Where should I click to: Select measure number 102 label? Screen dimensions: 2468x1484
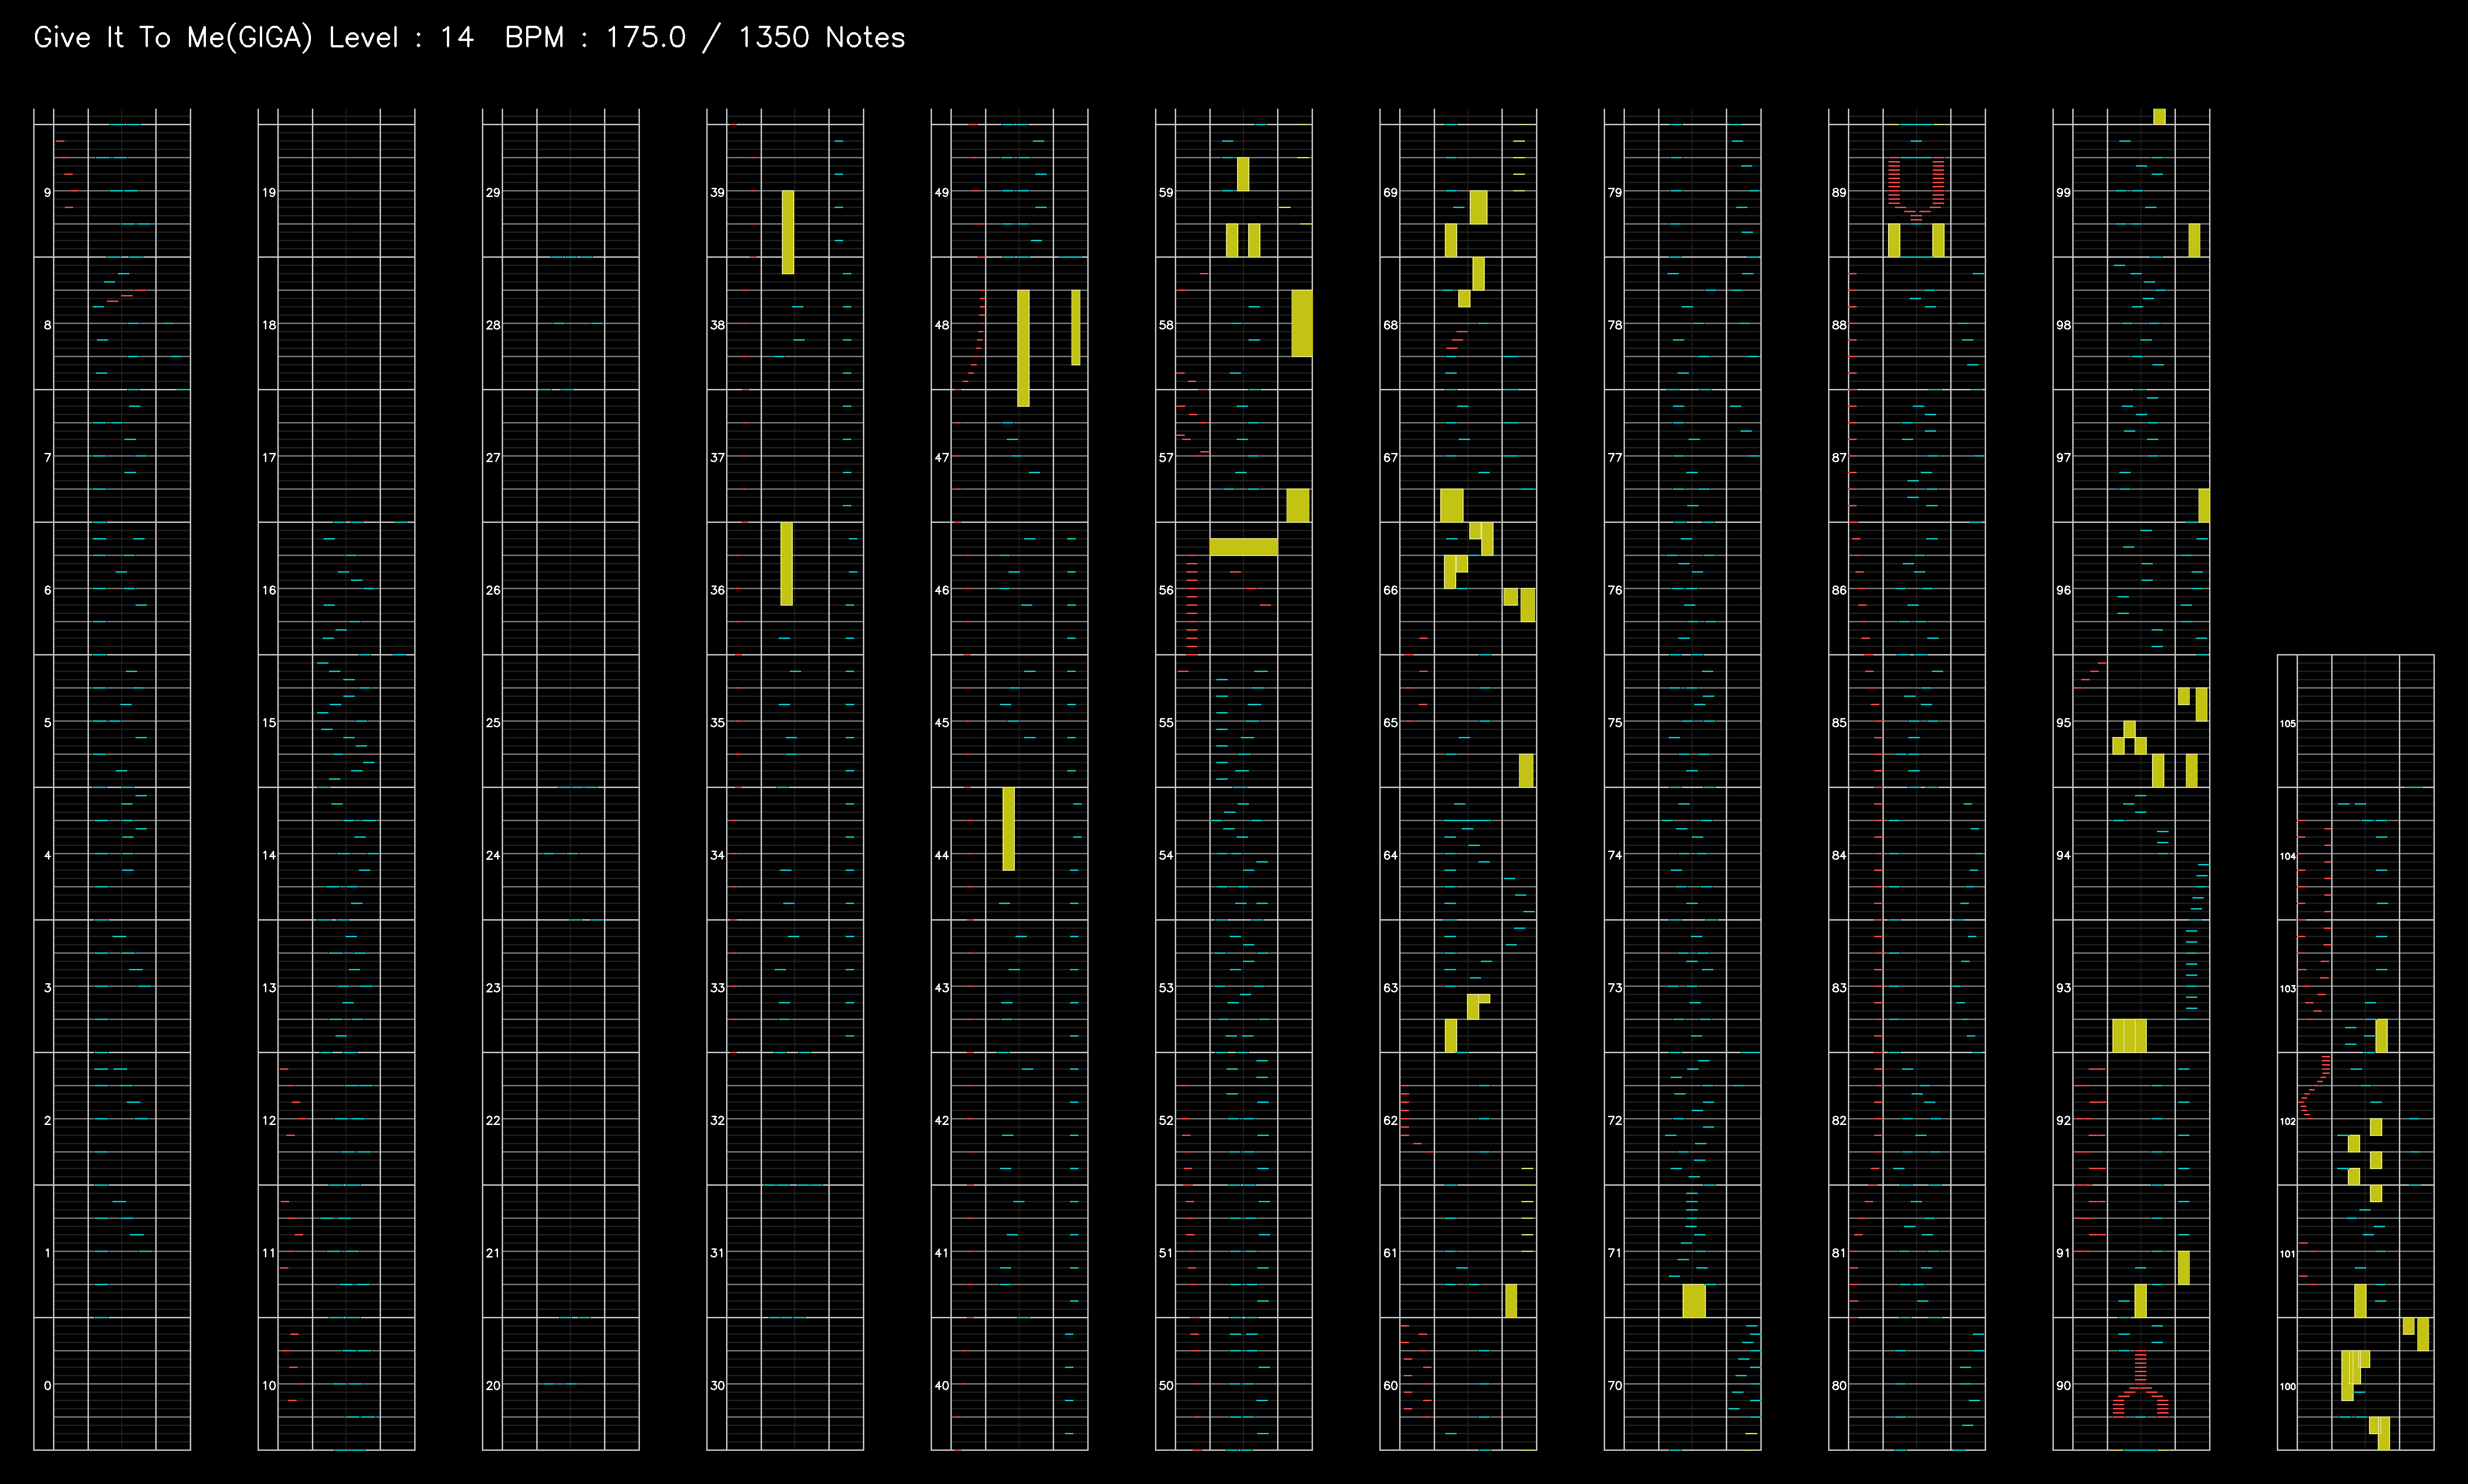pos(2287,1121)
